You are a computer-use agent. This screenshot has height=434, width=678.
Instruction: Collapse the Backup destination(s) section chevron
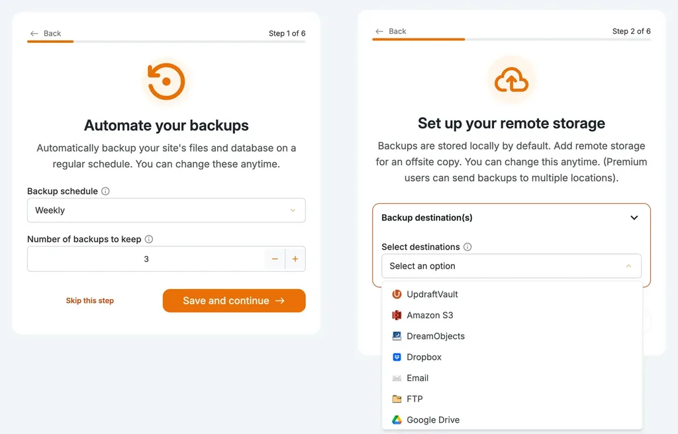click(634, 218)
